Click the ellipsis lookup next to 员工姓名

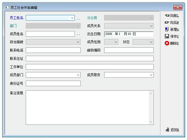click(78, 18)
